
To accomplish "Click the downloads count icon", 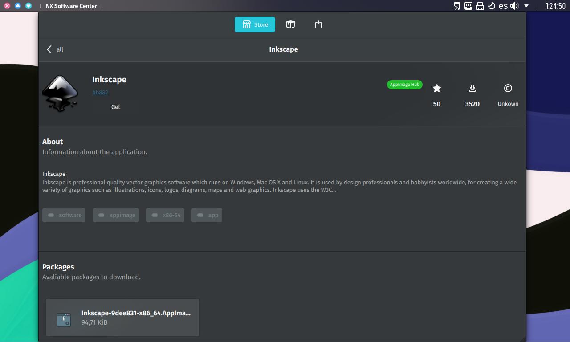I will click(472, 88).
